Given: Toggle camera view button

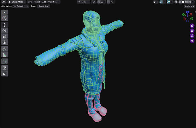Looking at the screenshot, I should [x=192, y=36].
